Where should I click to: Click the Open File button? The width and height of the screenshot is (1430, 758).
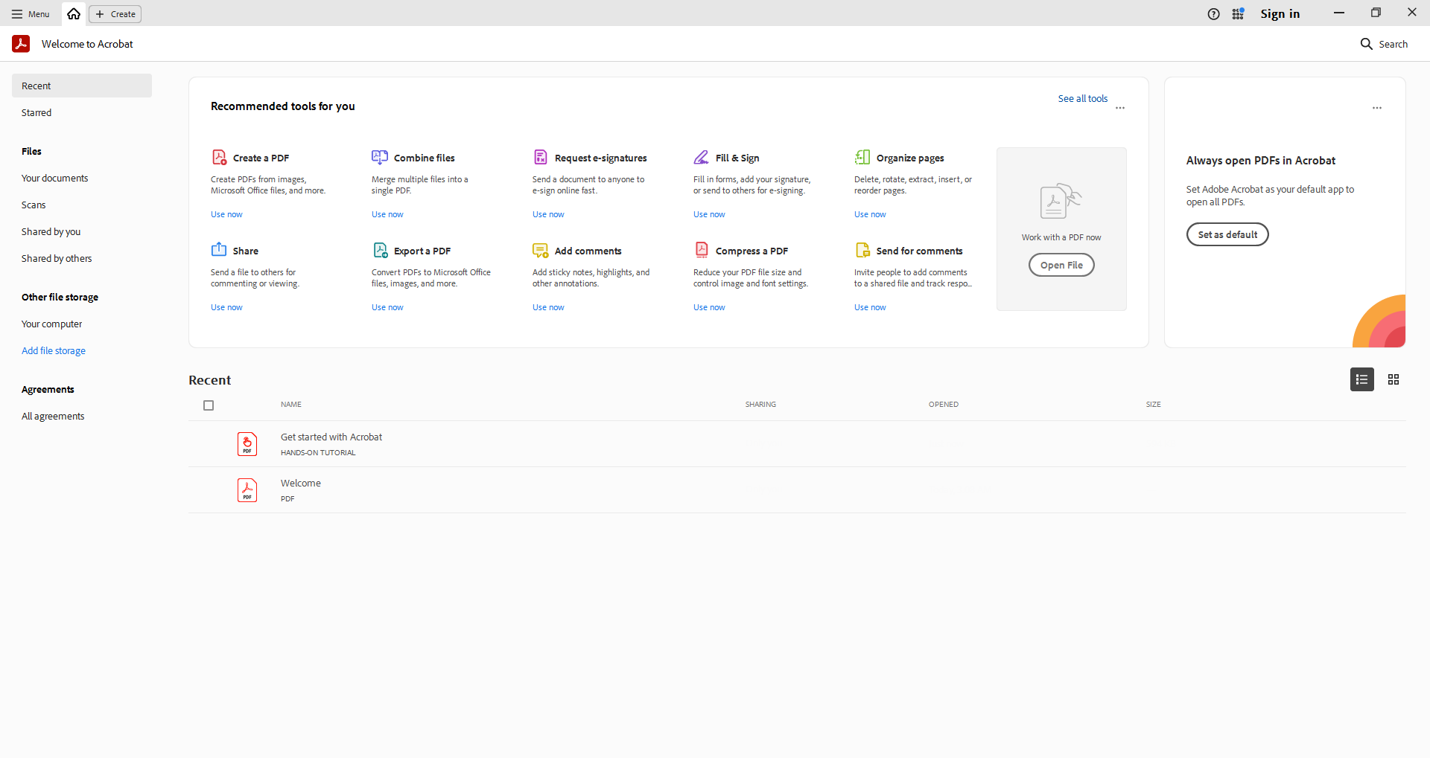(x=1061, y=265)
